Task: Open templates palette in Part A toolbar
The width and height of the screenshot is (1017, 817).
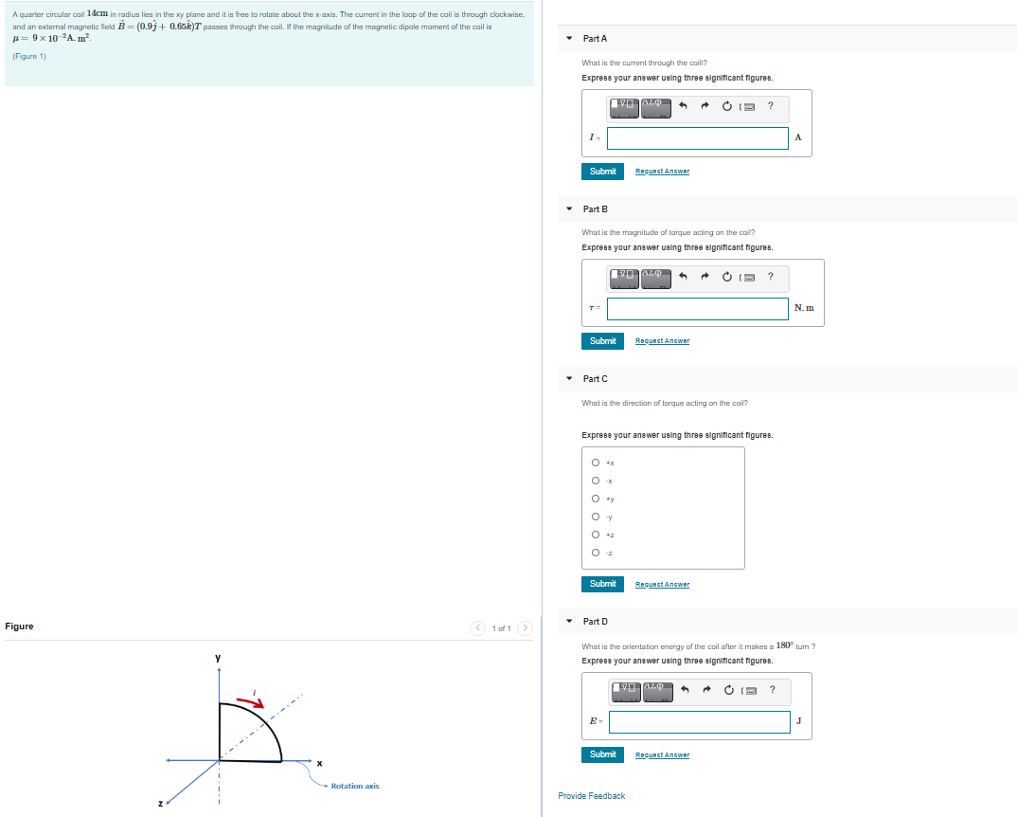Action: 624,107
